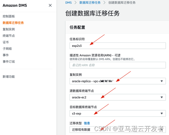Open 新增功能 in sidebar
This screenshot has width=169, height=135.
point(9,77)
